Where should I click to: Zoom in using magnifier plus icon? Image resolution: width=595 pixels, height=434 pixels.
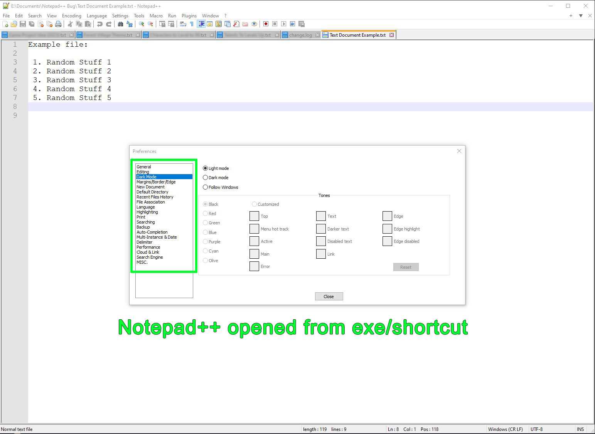(x=142, y=24)
